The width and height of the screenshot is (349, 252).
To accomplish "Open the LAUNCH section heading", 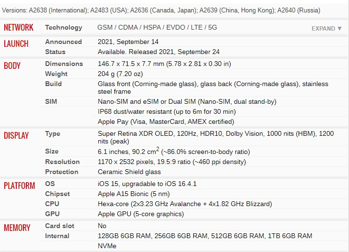I will tap(16, 44).
